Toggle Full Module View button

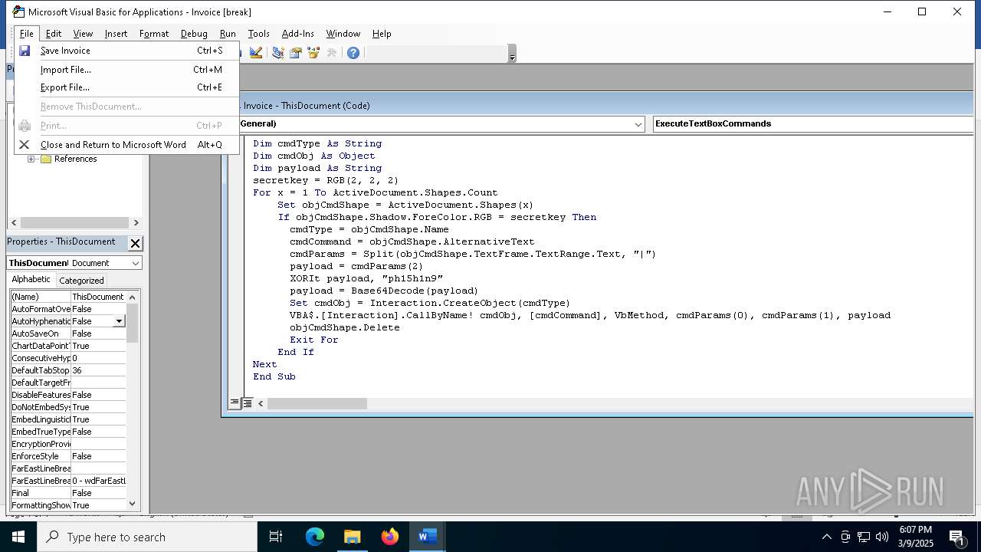click(248, 403)
